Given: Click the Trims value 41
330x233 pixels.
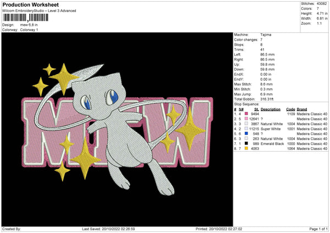Looking at the screenshot, I should click(262, 49).
